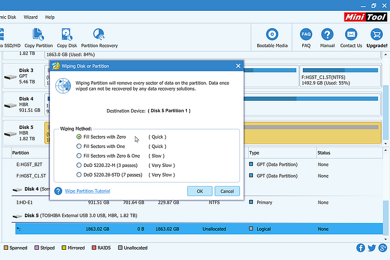The height and width of the screenshot is (260, 390).
Task: Open the Wizard menu
Action: pos(30,17)
